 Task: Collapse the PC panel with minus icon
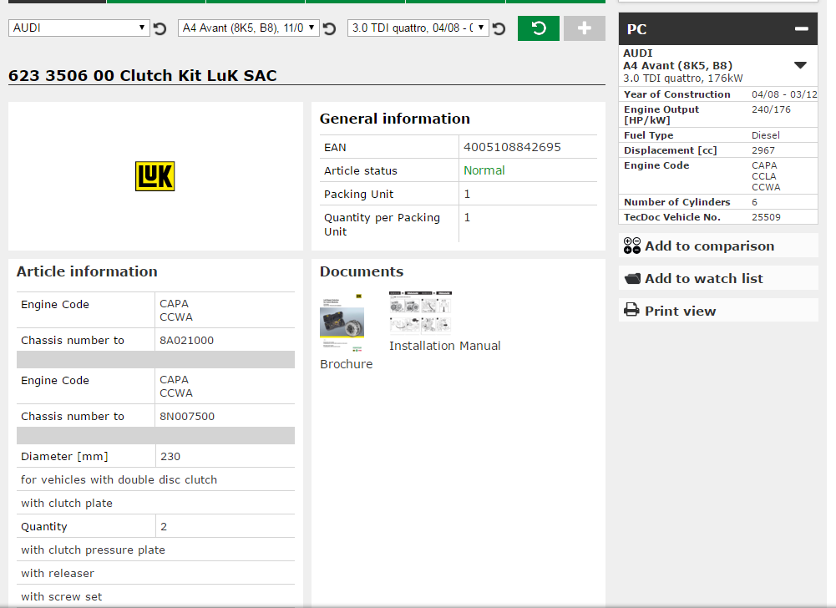coord(801,29)
